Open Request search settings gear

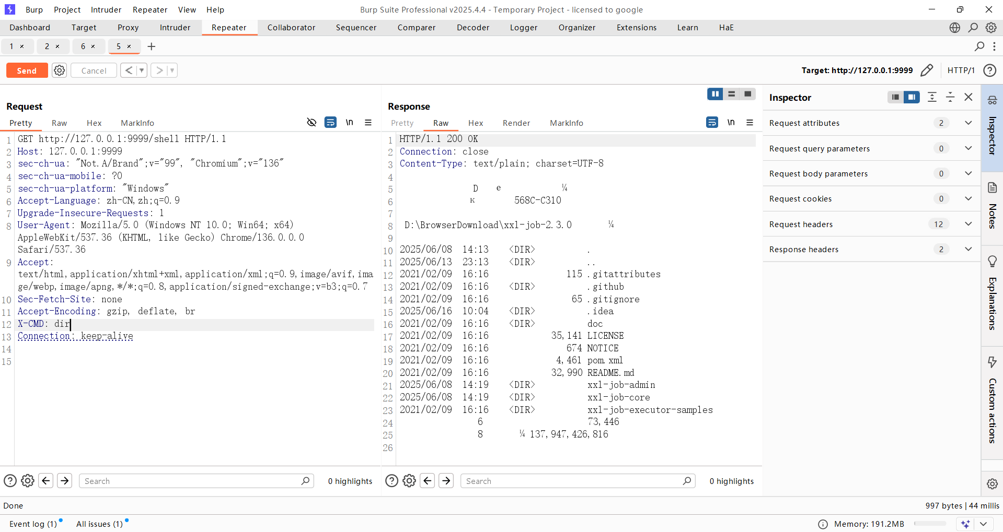28,481
